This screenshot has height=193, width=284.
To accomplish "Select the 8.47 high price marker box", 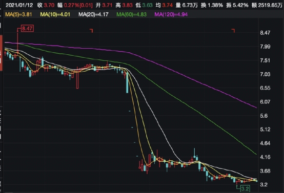I will tap(27, 28).
